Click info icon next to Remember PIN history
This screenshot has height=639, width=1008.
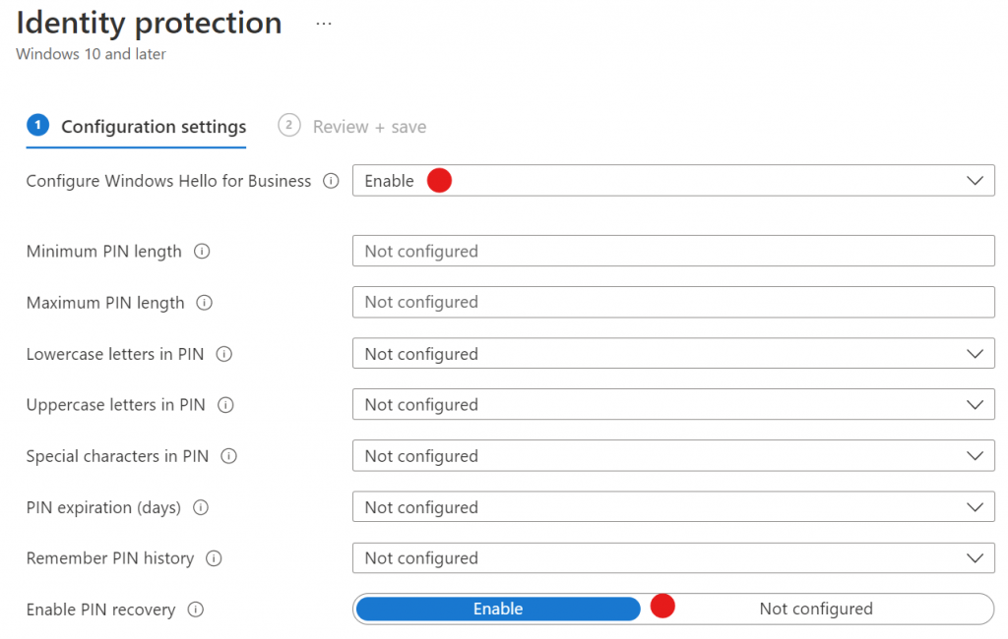(214, 558)
